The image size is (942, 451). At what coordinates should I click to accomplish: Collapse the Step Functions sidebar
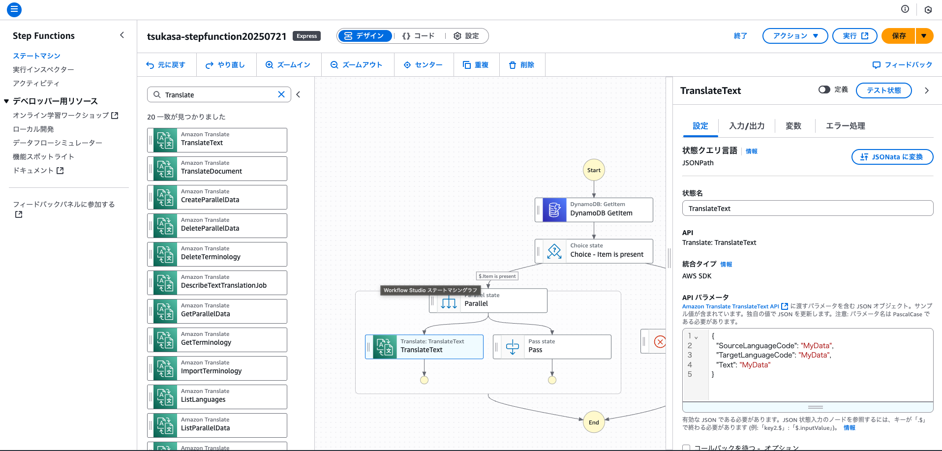122,35
